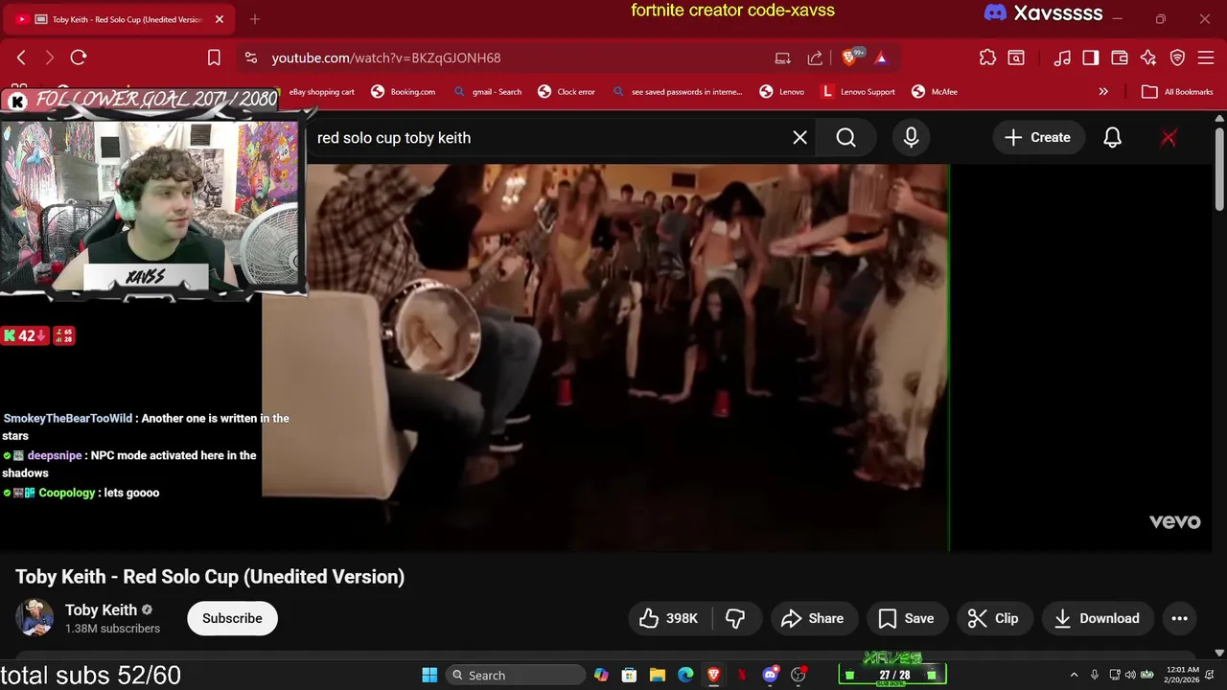Open Microsoft Edge from the taskbar
Image resolution: width=1227 pixels, height=690 pixels.
(685, 676)
